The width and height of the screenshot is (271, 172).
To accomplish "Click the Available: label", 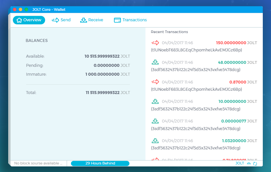I will pyautogui.click(x=35, y=56).
